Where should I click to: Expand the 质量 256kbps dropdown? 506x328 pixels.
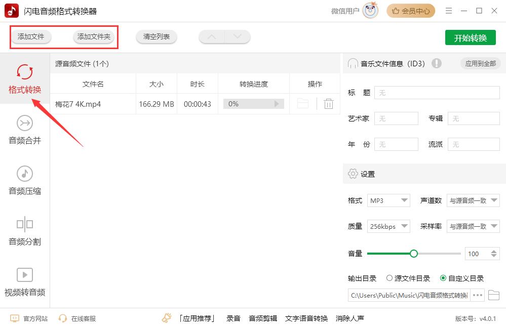click(x=388, y=226)
